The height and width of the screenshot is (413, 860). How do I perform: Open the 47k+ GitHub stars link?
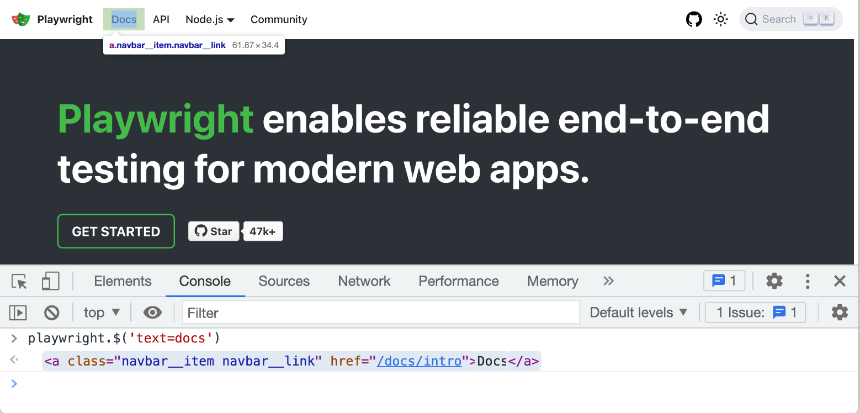[x=263, y=231]
